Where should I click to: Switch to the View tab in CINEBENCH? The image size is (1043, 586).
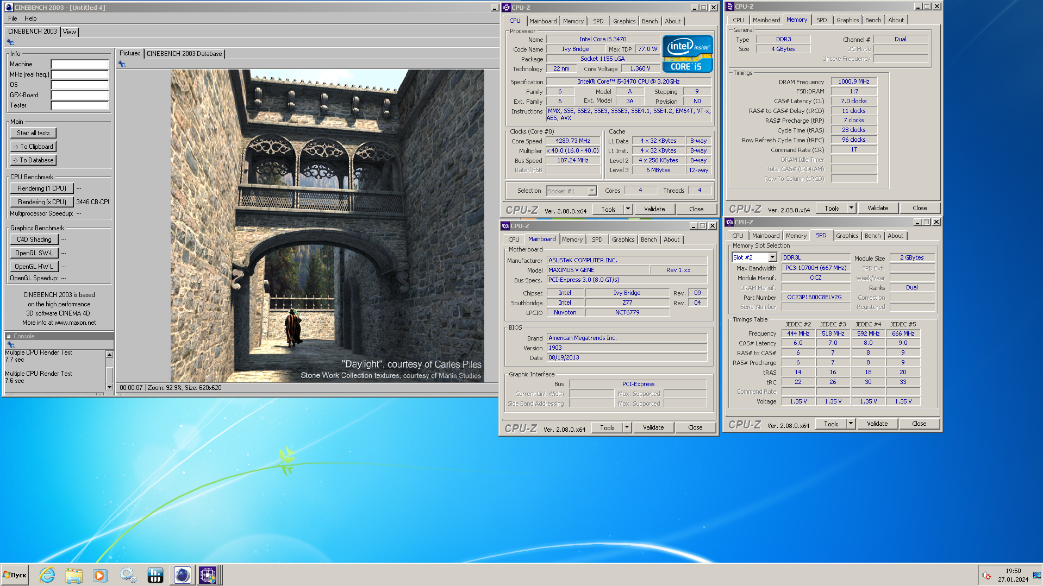[x=70, y=32]
